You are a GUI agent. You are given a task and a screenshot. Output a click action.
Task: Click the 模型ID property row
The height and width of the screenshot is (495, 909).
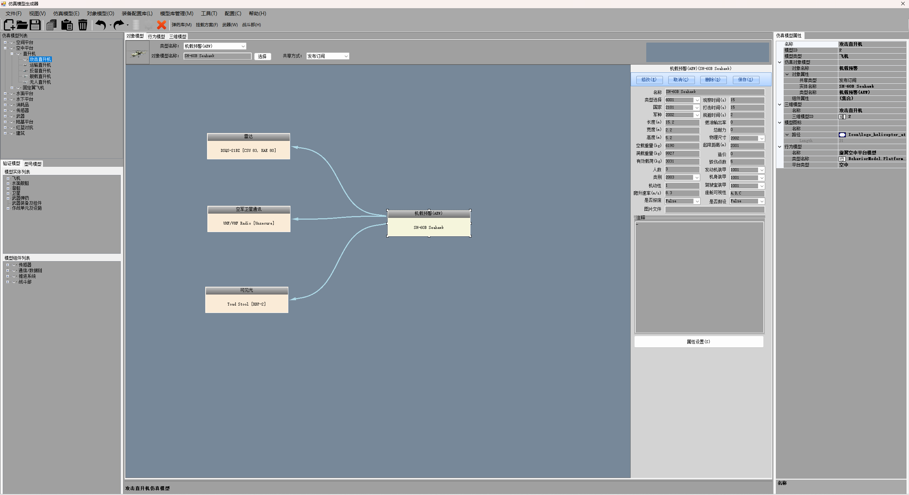845,50
